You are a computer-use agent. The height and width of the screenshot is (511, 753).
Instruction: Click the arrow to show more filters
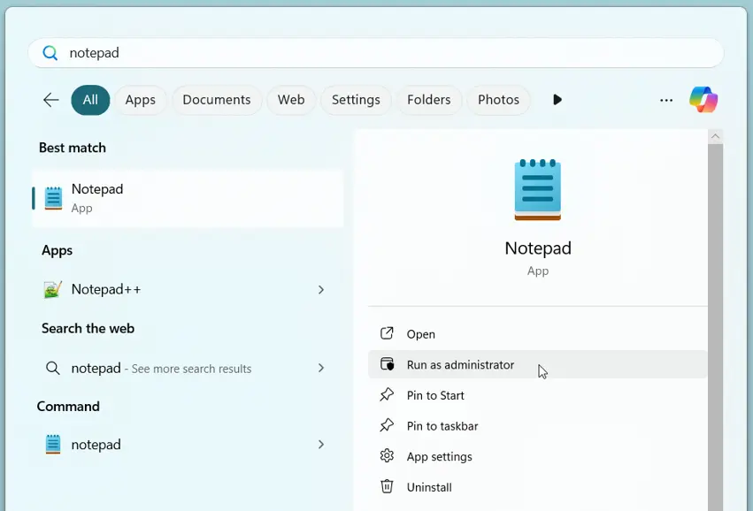tap(557, 100)
